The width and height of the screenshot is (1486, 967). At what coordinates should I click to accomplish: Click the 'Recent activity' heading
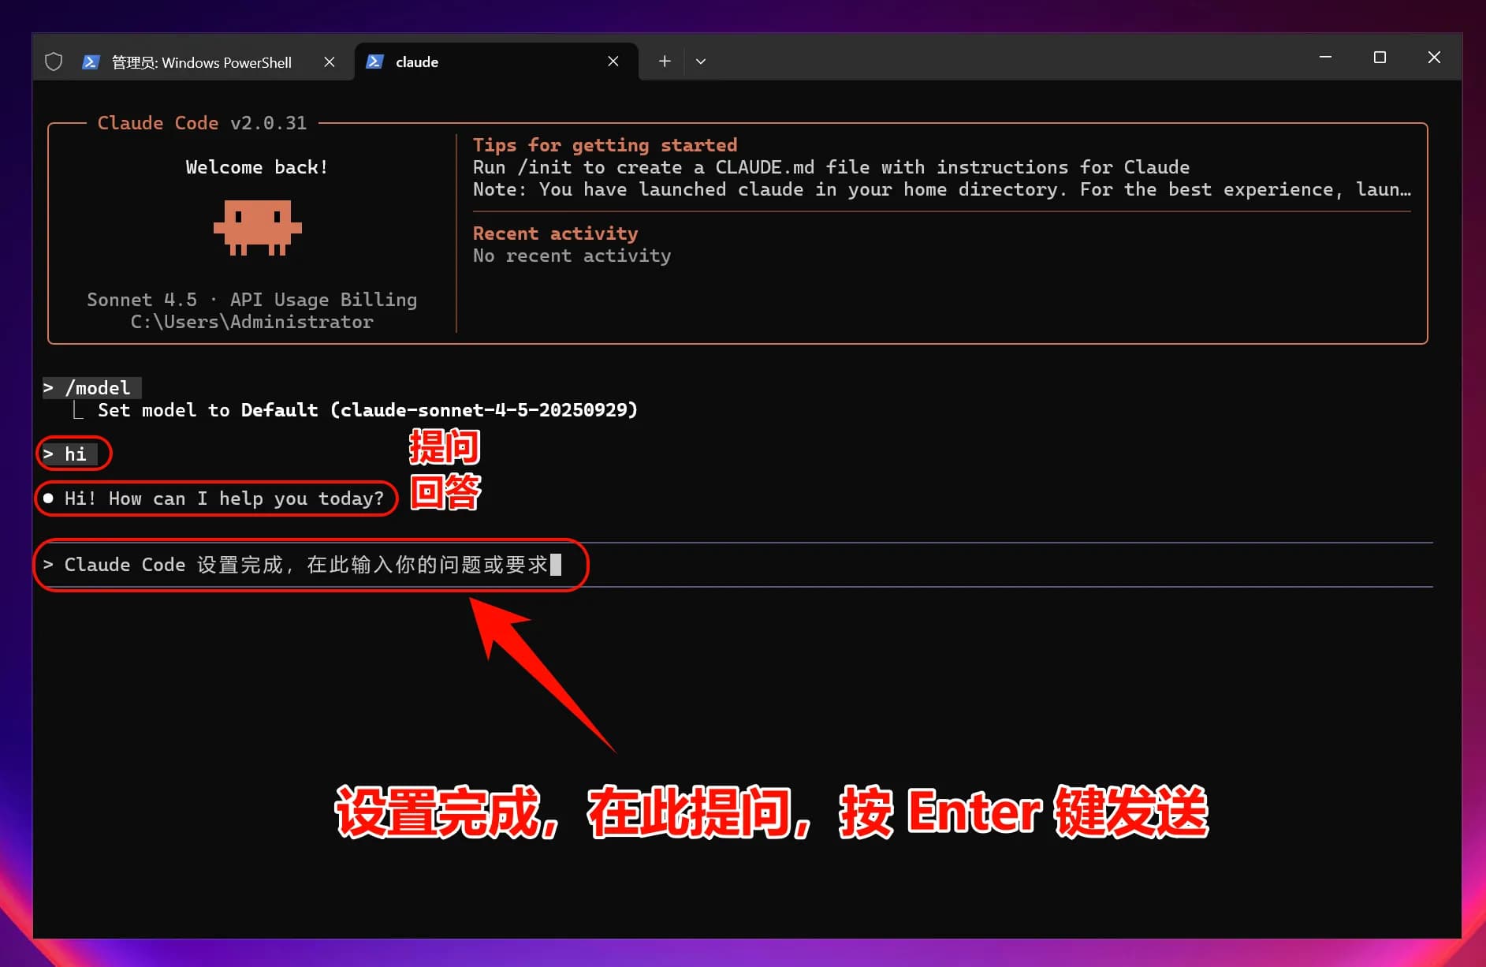[x=555, y=233]
